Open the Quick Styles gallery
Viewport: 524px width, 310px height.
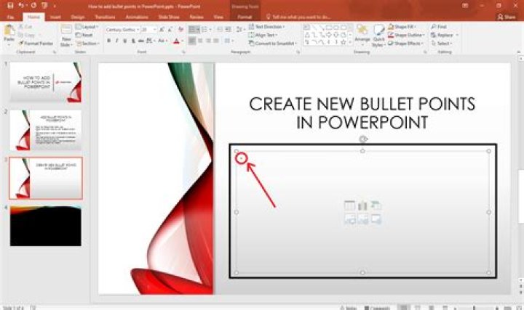(x=378, y=36)
